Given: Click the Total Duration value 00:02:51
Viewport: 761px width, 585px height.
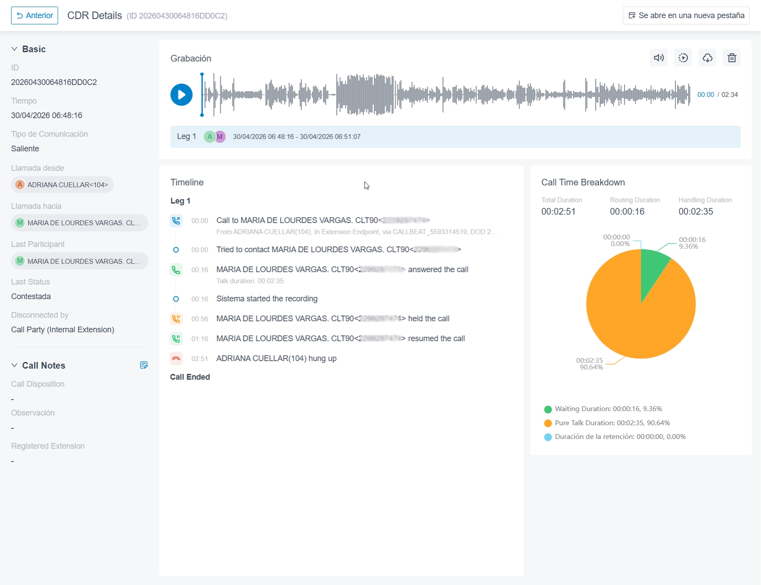Looking at the screenshot, I should pyautogui.click(x=558, y=212).
